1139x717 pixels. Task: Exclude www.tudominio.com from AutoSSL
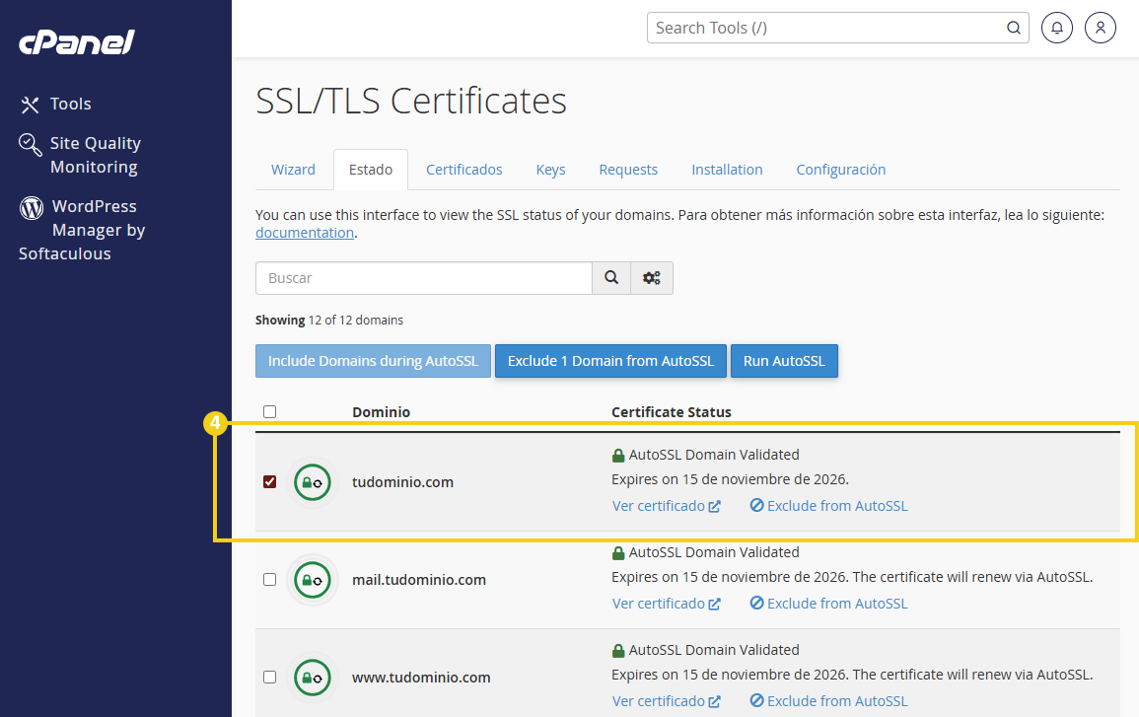(828, 701)
